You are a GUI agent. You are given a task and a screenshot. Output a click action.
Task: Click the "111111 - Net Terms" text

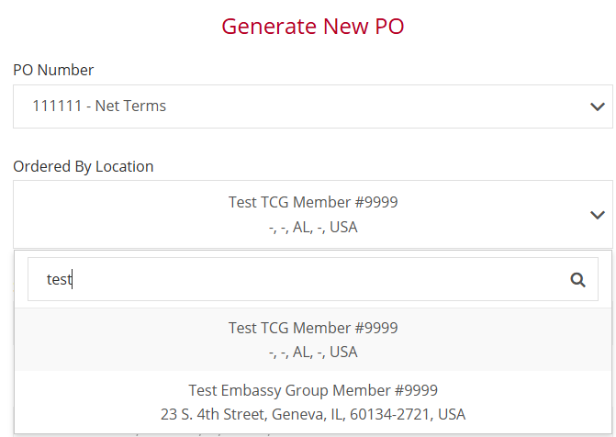coord(99,106)
